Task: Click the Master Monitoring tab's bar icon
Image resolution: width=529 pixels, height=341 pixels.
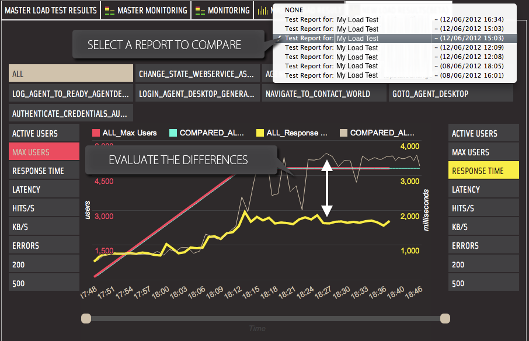Action: 109,11
